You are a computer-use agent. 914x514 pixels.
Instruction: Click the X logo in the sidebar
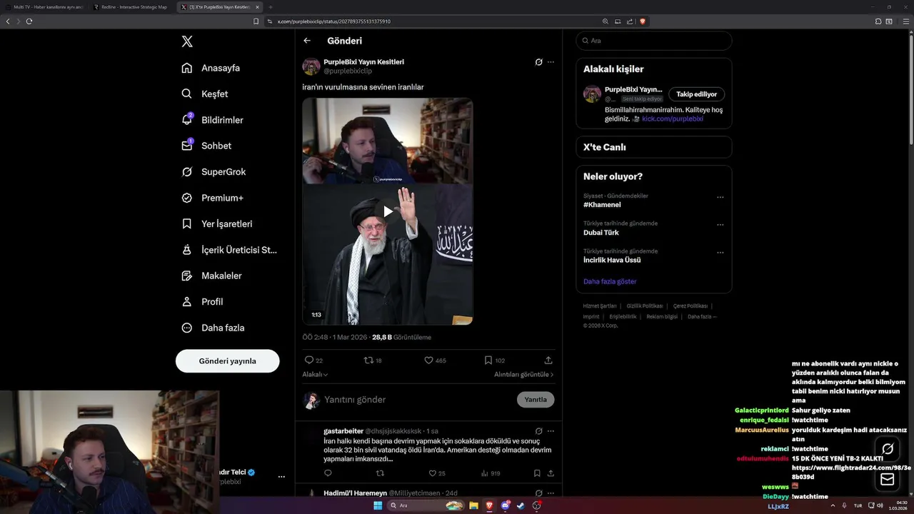tap(187, 41)
